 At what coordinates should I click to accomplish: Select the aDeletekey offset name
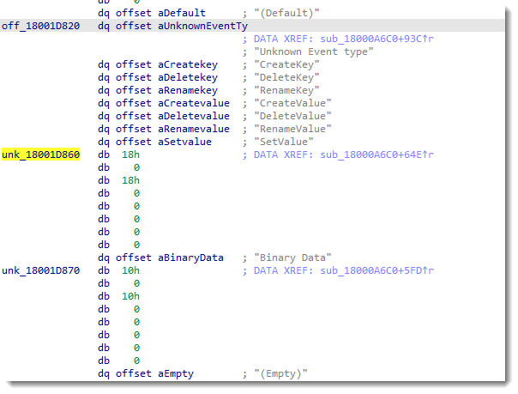(188, 77)
